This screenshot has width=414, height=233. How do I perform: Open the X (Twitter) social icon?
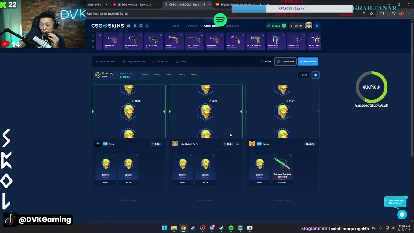click(x=147, y=26)
